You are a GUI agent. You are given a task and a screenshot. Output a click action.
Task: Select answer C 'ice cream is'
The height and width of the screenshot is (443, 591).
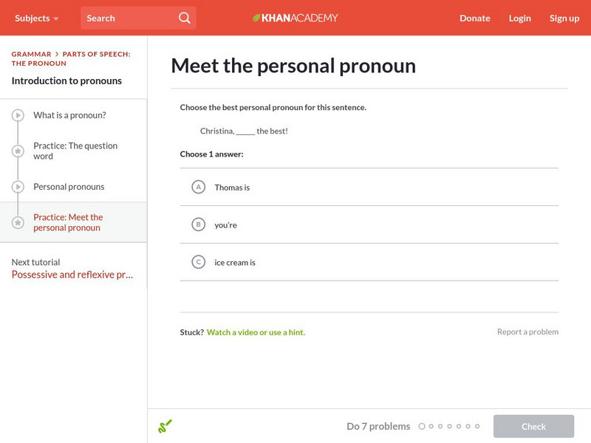[197, 261]
